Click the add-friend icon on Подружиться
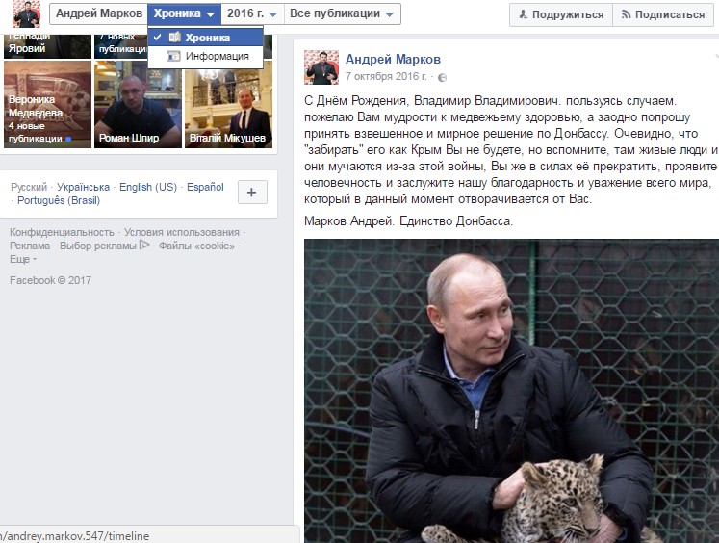This screenshot has height=543, width=719. tap(524, 14)
